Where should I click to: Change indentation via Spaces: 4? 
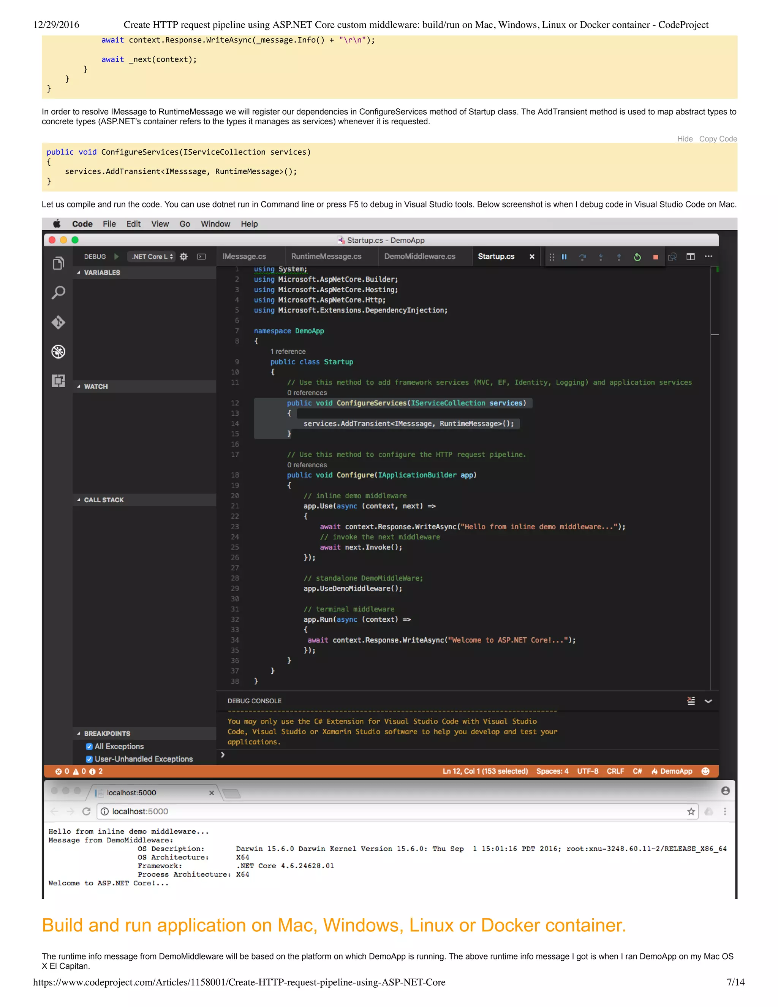pyautogui.click(x=552, y=771)
